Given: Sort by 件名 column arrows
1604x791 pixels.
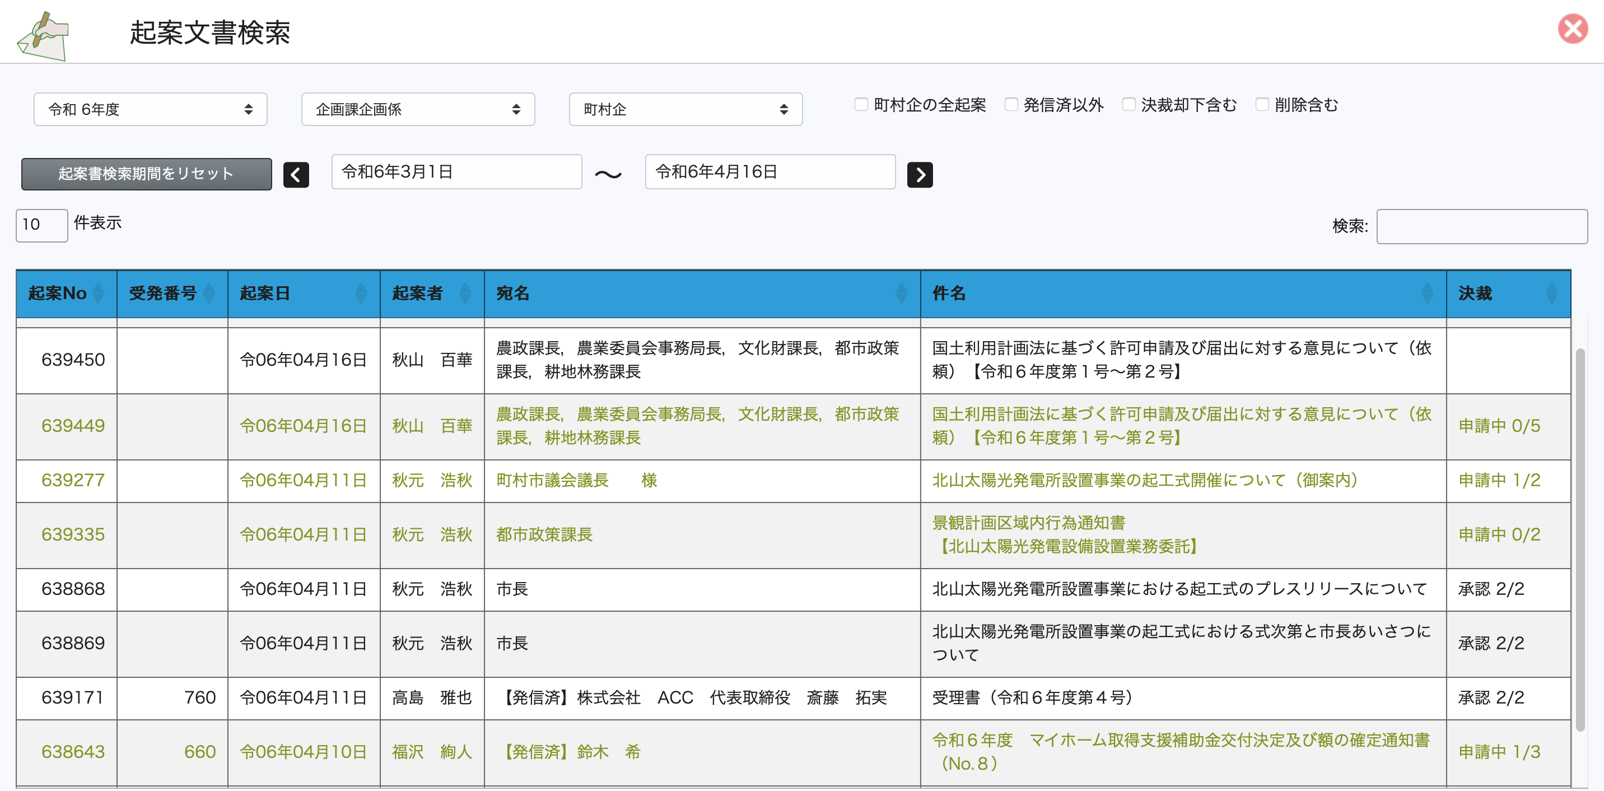Looking at the screenshot, I should pos(1427,294).
